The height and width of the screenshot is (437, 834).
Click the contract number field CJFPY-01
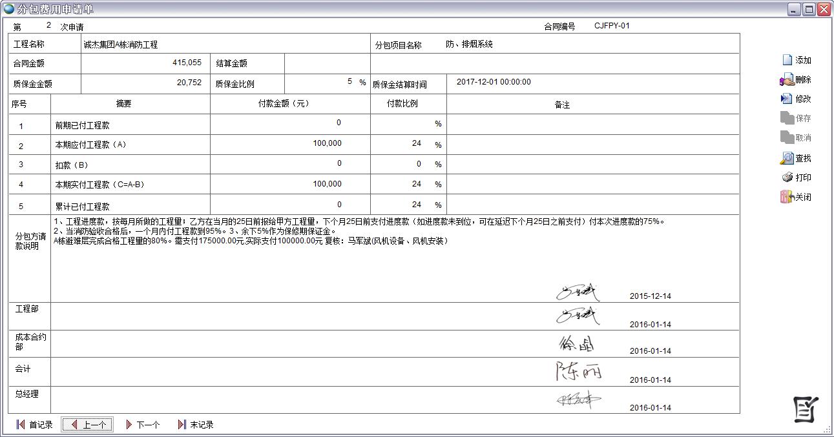point(612,26)
